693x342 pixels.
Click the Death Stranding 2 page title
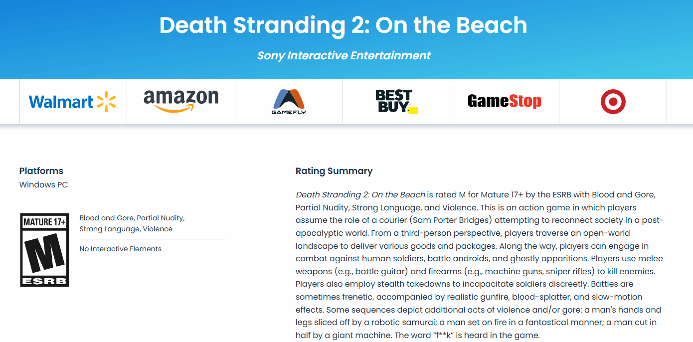point(343,25)
